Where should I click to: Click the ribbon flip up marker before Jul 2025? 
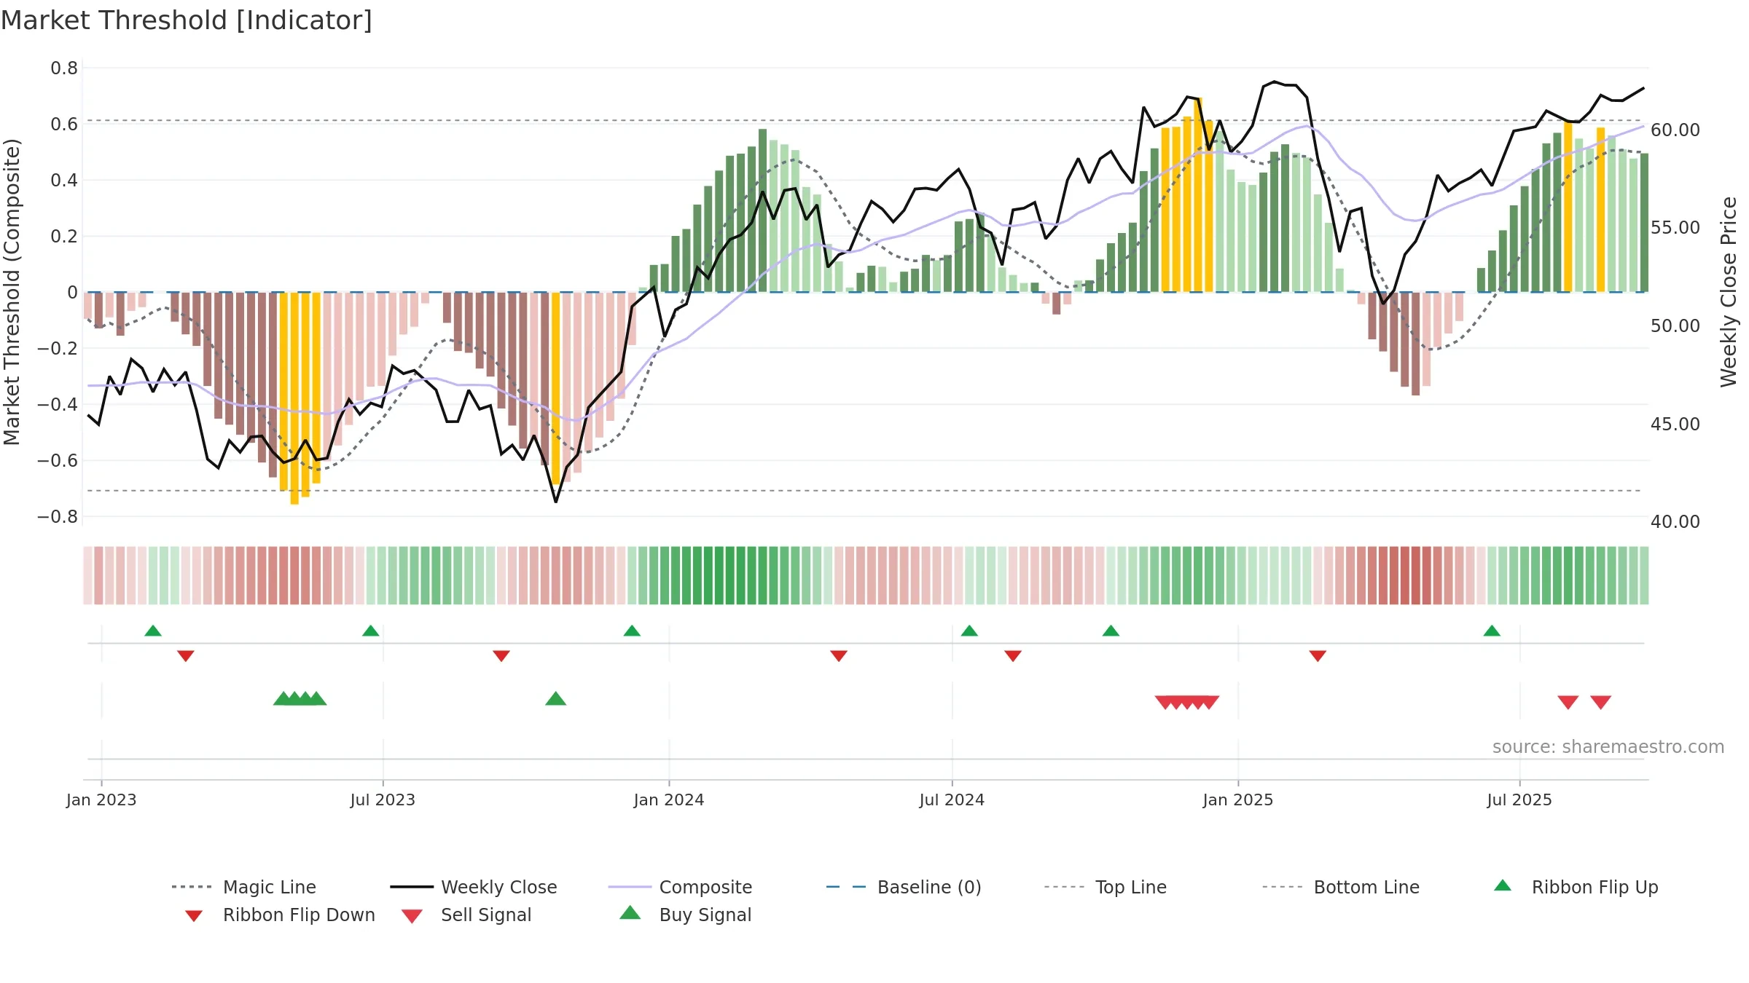[x=1492, y=631]
